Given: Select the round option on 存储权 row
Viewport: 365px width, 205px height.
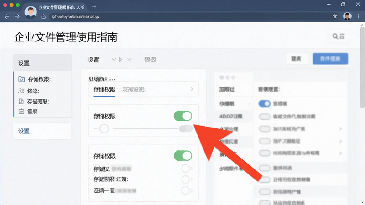Looking at the screenshot, I should [185, 169].
